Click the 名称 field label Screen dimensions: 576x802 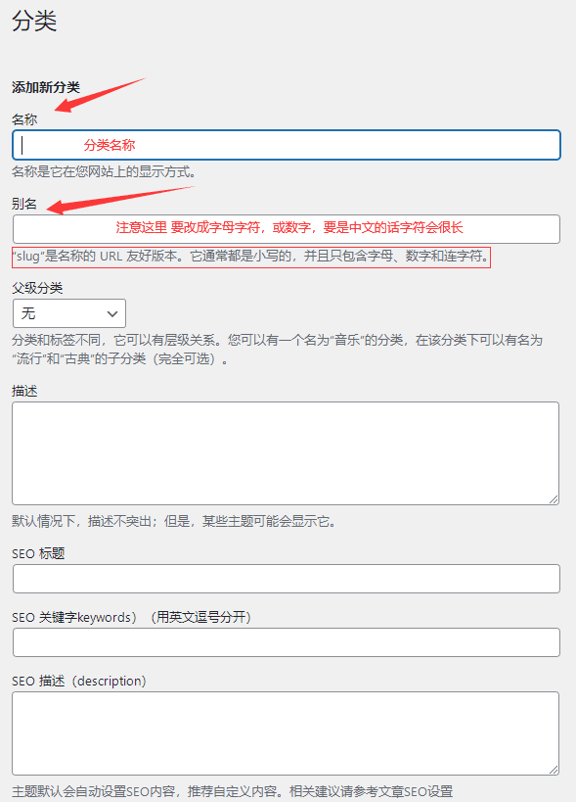(24, 119)
